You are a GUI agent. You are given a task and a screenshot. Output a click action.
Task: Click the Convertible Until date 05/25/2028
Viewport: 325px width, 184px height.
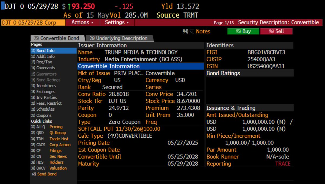183,157
